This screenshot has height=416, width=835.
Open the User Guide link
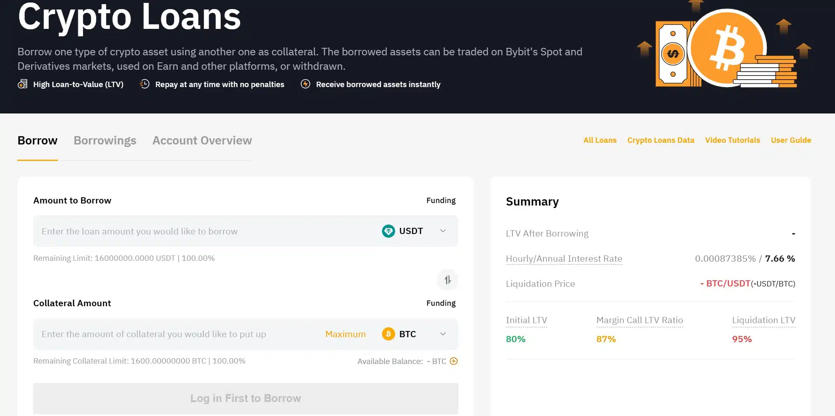click(791, 140)
